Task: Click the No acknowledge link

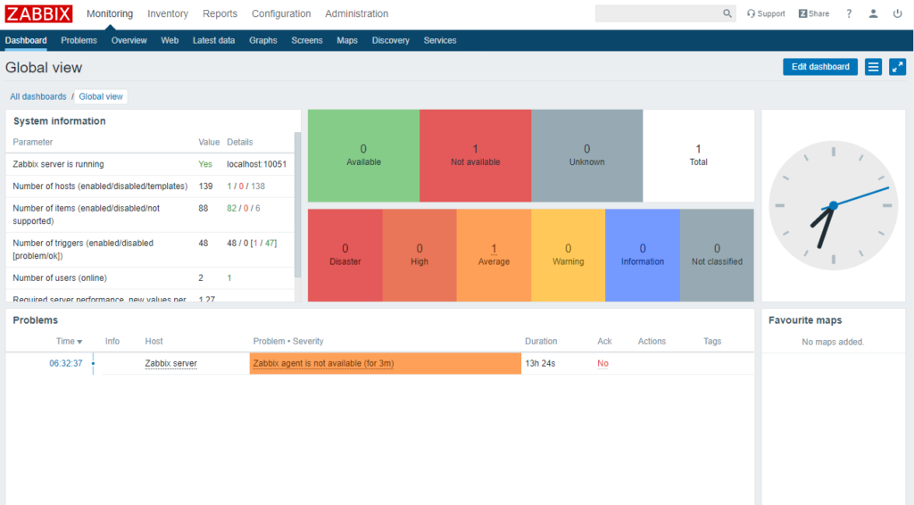Action: pos(602,363)
